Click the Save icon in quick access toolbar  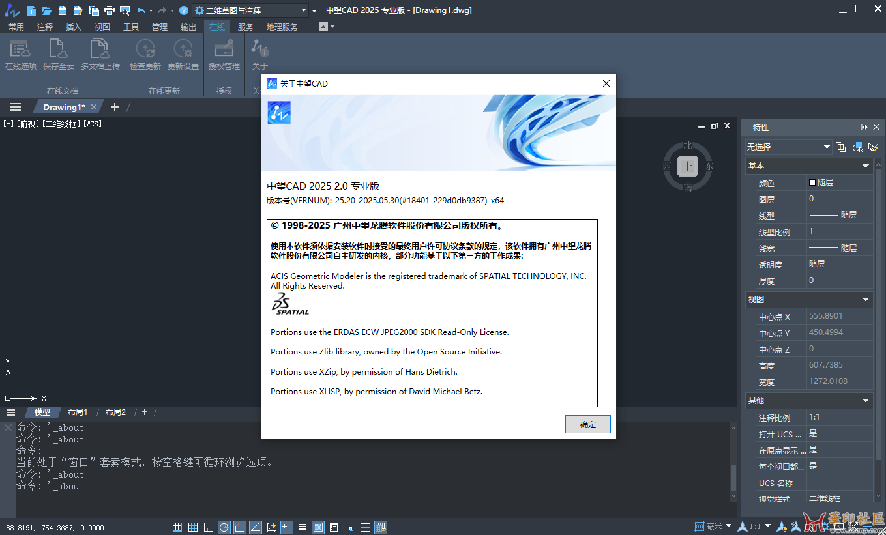(62, 10)
